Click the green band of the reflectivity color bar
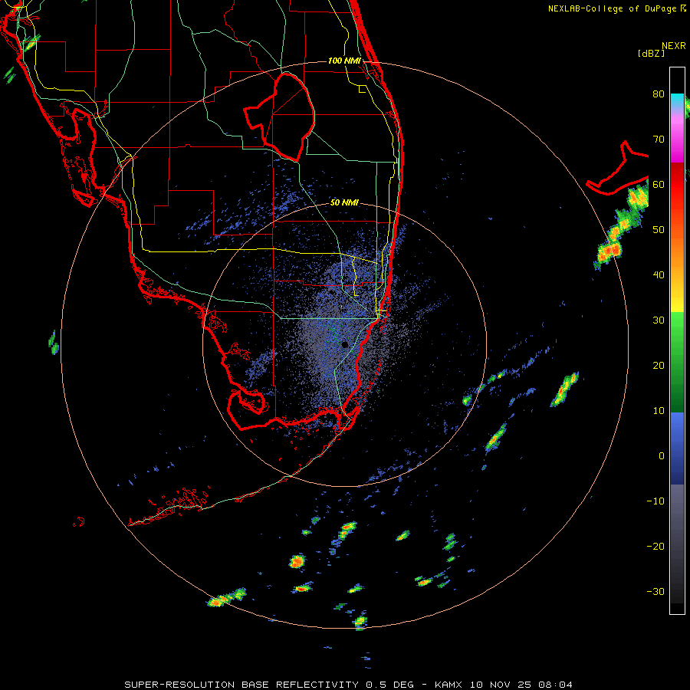The width and height of the screenshot is (690, 690). tap(677, 362)
